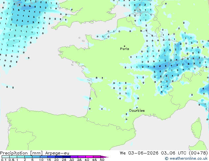Click the 10–15 mm legend swatch
Image resolution: width=209 pixels, height=161 pixels.
(44, 157)
